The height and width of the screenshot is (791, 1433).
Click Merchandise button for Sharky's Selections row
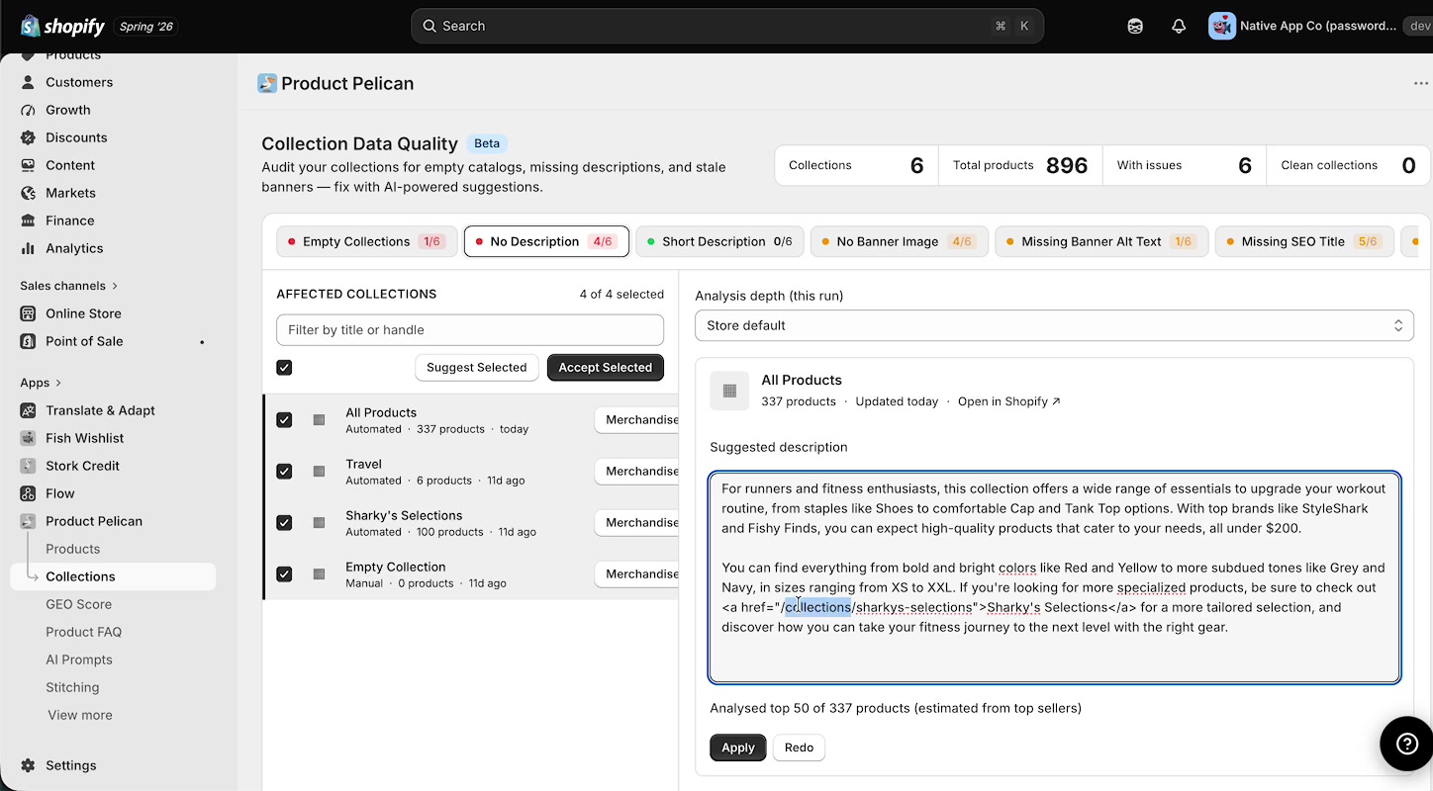(x=636, y=523)
